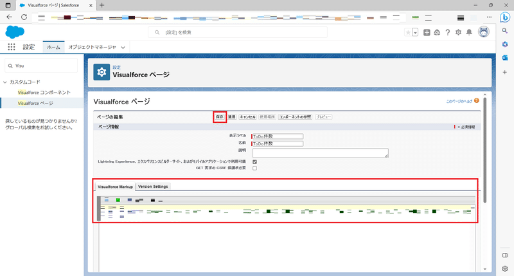The width and height of the screenshot is (514, 276).
Task: Open Visualforce コンポーネント in sidebar
Action: coord(44,93)
